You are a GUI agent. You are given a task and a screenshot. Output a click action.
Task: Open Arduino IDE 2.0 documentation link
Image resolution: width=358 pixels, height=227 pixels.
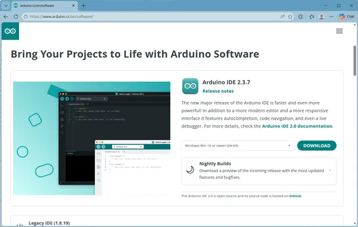tap(297, 126)
